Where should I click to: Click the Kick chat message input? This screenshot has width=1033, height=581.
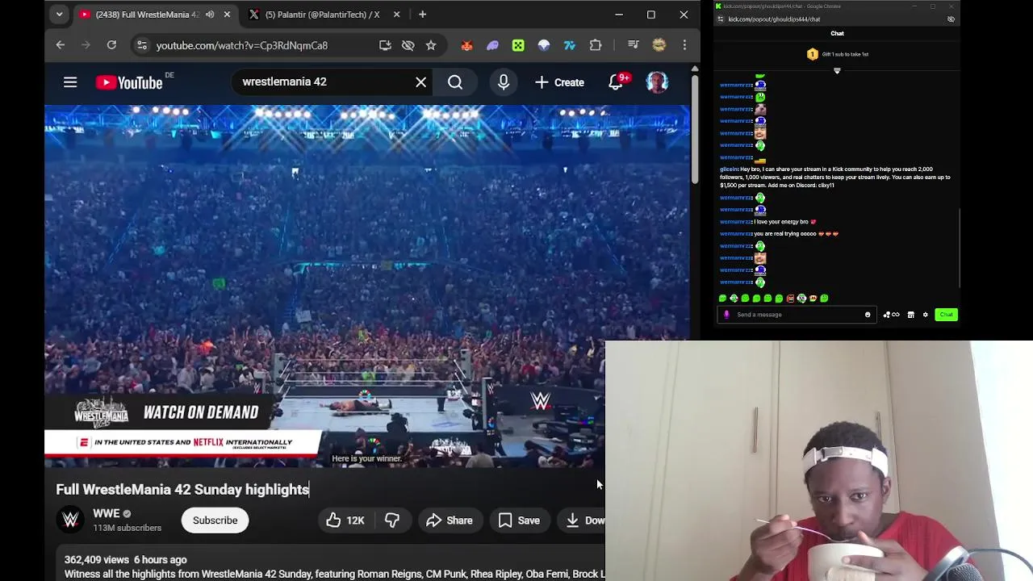coord(797,315)
